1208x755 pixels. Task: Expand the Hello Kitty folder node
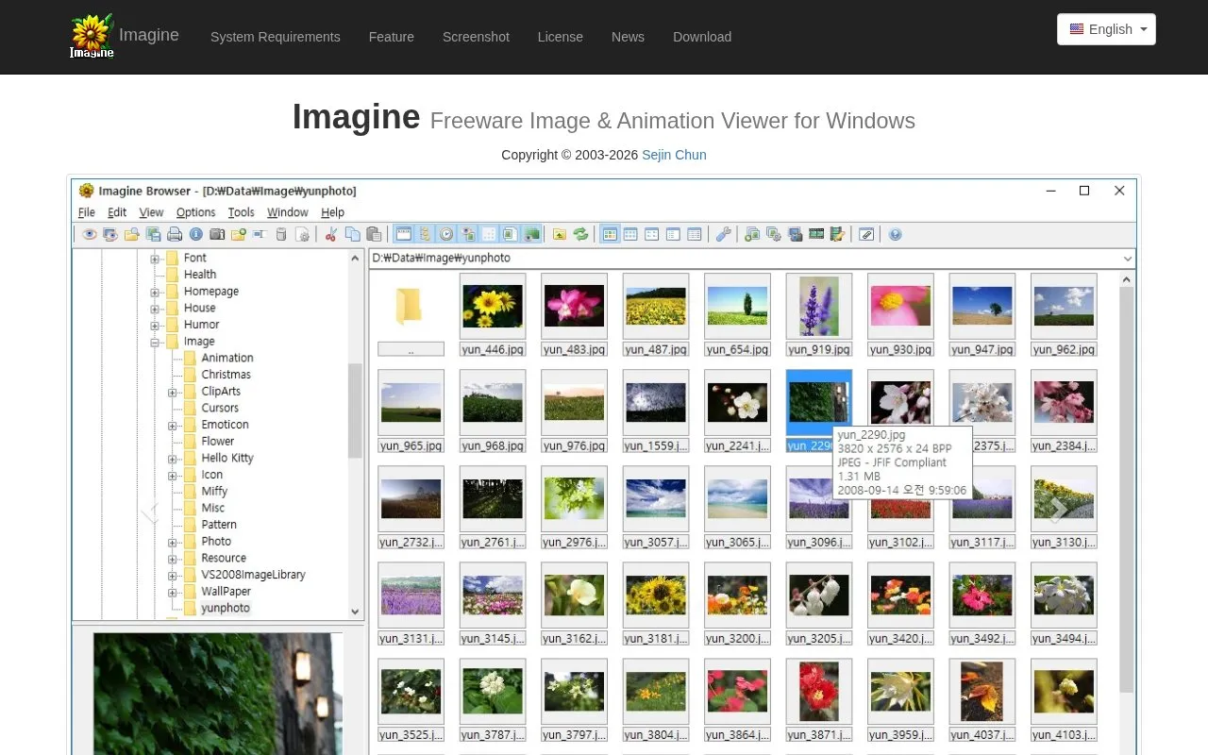[x=173, y=459]
